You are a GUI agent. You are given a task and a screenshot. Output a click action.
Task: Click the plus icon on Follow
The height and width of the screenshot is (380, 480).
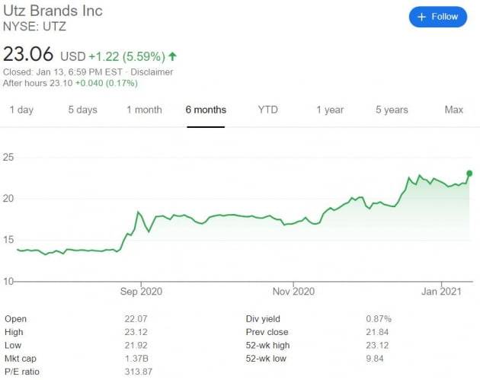(x=421, y=17)
